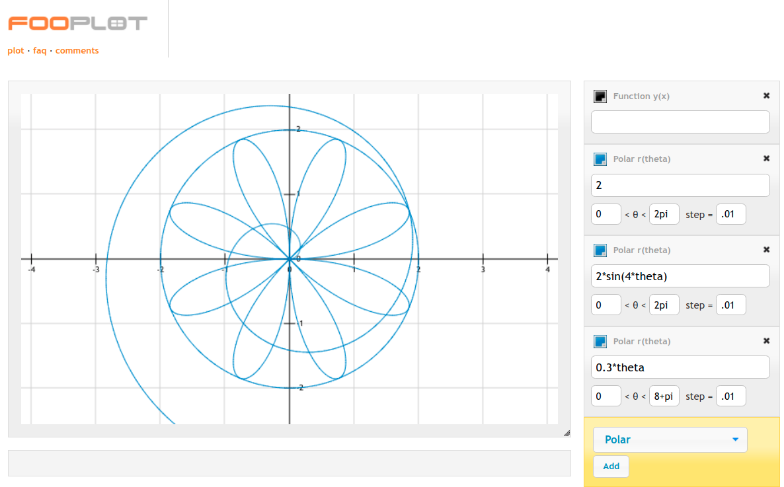784x487 pixels.
Task: Click the blue color icon for the r=2 plot
Action: point(600,159)
